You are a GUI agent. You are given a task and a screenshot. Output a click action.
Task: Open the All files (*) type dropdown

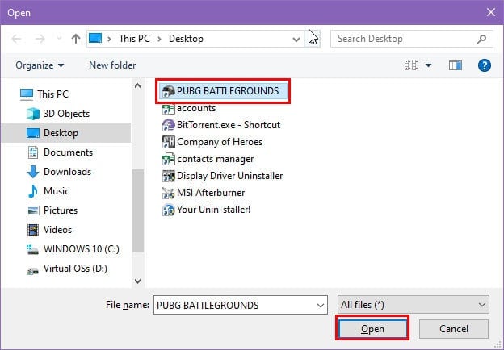(414, 305)
